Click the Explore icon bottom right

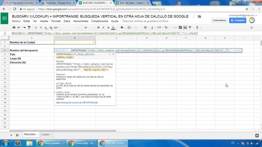pos(257,136)
